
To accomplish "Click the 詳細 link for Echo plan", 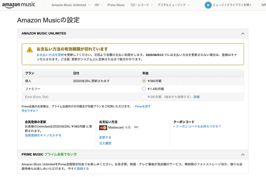I will [x=197, y=97].
